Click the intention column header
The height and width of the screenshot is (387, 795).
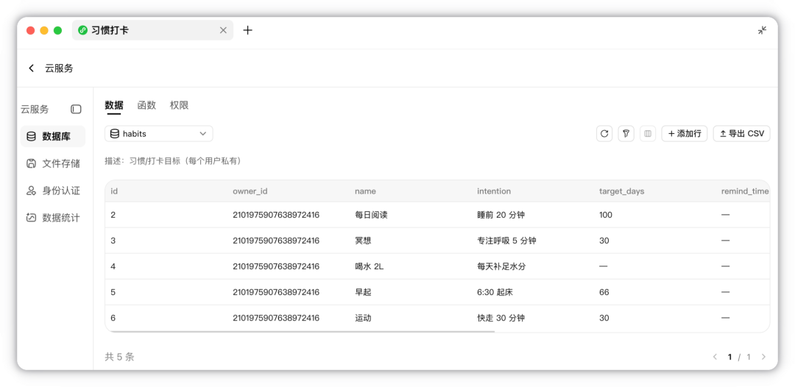494,191
